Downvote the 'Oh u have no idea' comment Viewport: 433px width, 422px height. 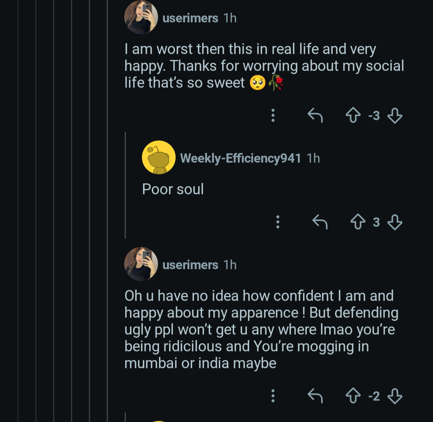coord(395,396)
